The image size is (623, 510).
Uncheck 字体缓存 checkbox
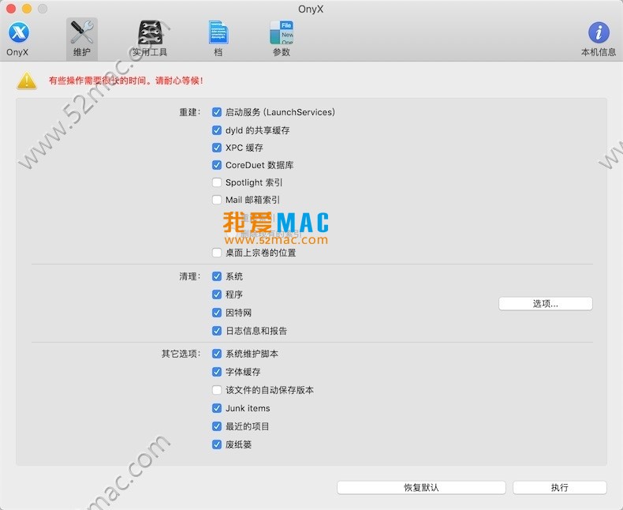pyautogui.click(x=217, y=372)
